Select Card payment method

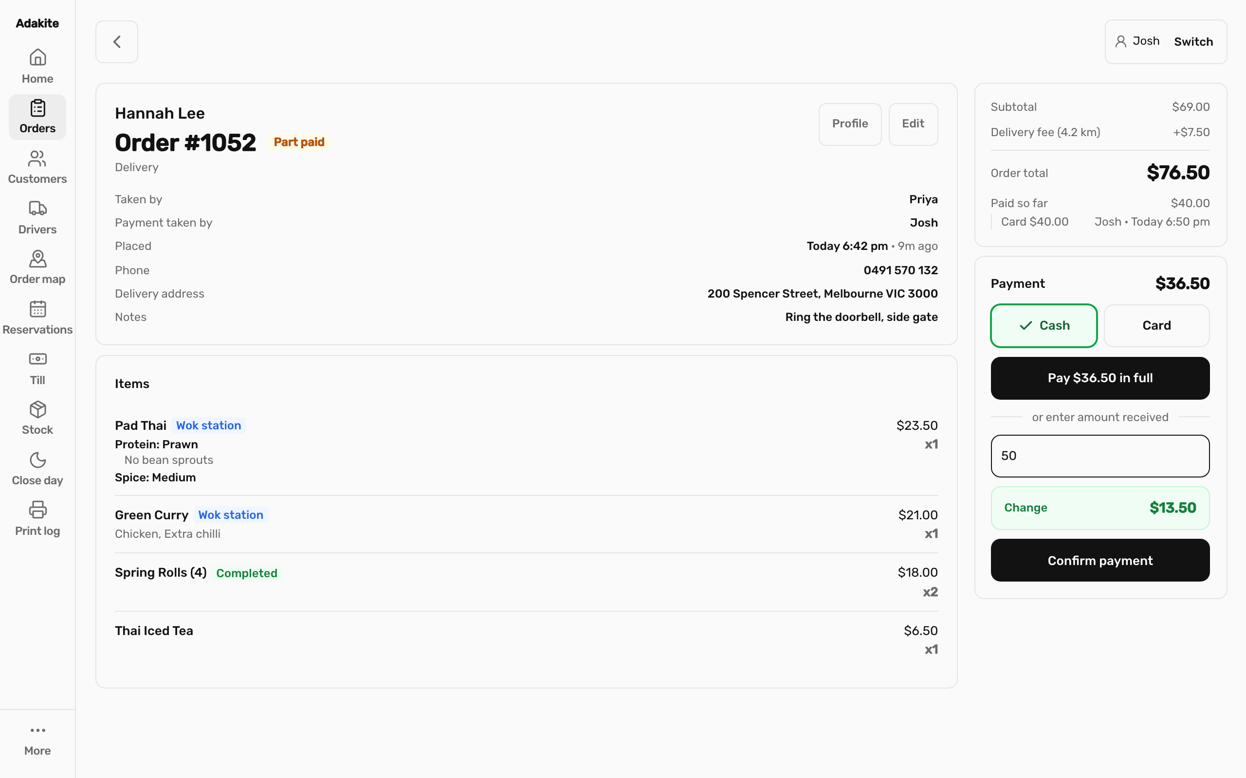(1156, 326)
